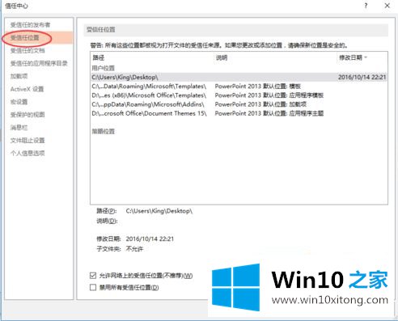Go to 受信任的文档 settings

28,50
